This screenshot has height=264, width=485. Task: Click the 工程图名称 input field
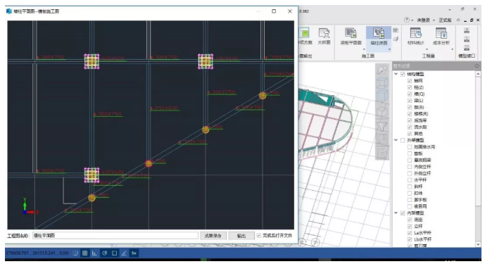pos(115,236)
